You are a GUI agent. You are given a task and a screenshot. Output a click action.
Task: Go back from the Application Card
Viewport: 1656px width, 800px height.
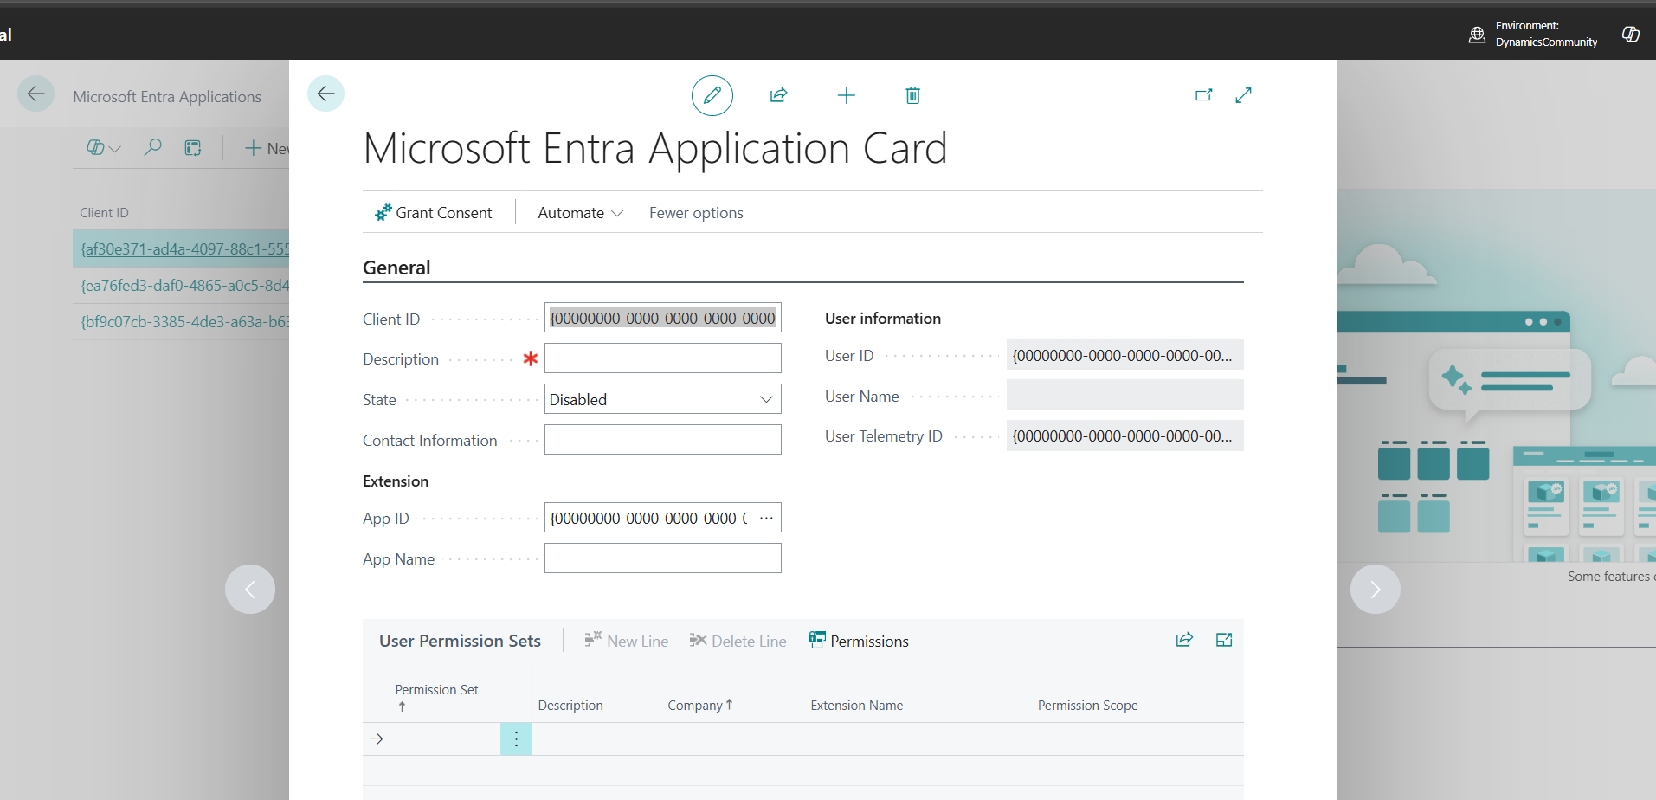coord(325,94)
